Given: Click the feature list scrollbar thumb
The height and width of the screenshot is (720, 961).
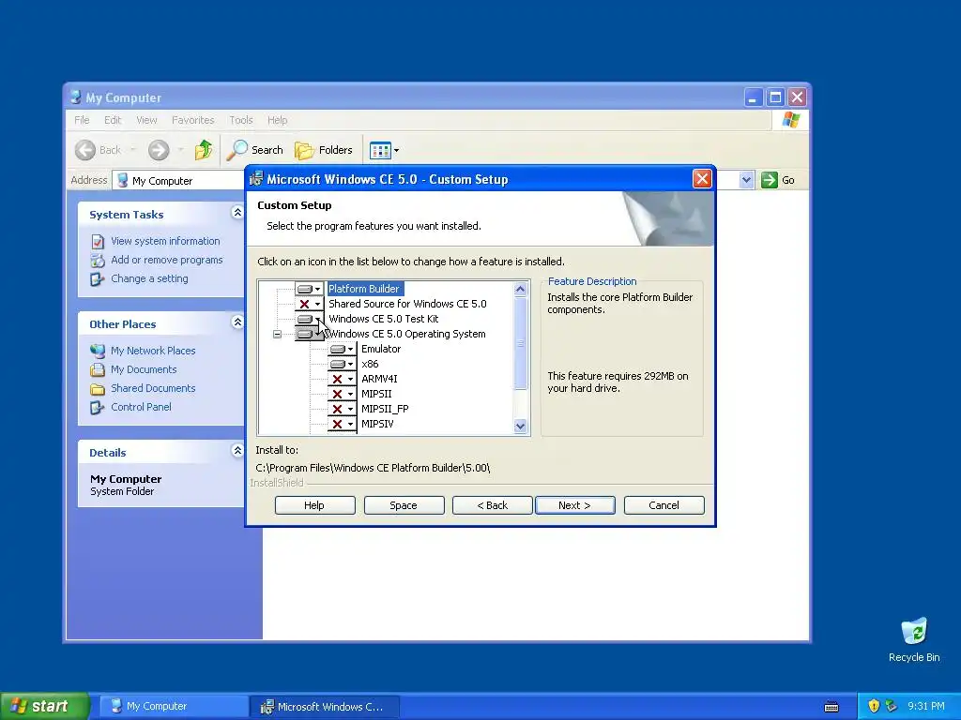Looking at the screenshot, I should tap(520, 343).
